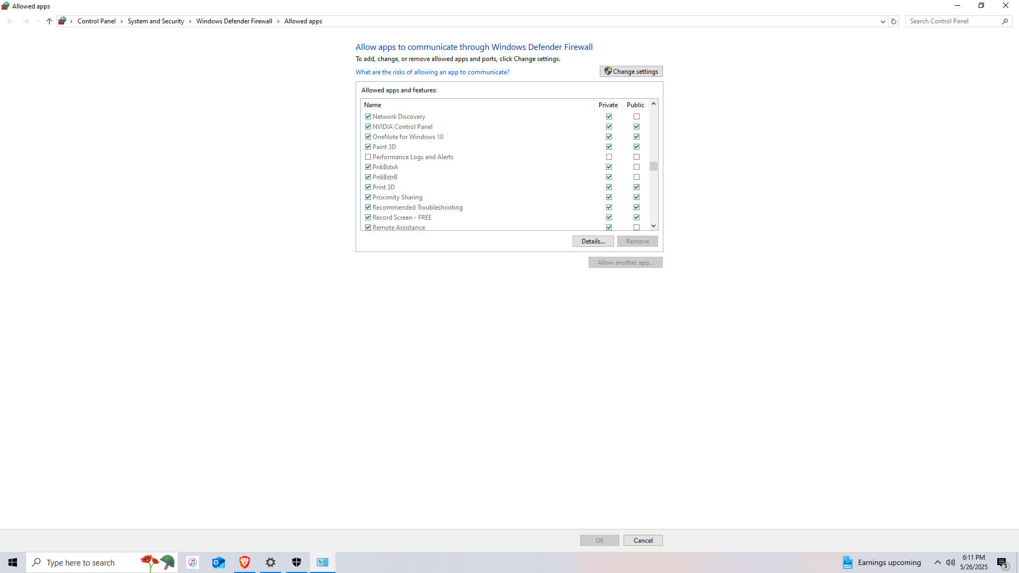Open the volume speaker icon
The height and width of the screenshot is (573, 1019).
[x=951, y=562]
